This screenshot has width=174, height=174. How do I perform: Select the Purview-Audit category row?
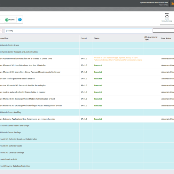click(87, 159)
